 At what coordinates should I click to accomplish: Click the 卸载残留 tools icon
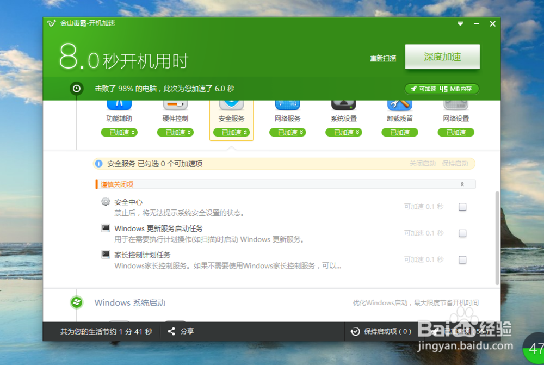click(400, 105)
